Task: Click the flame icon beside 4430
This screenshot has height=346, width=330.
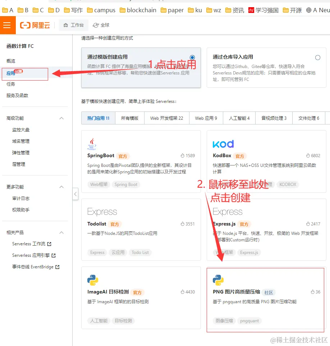Action: coord(182,292)
